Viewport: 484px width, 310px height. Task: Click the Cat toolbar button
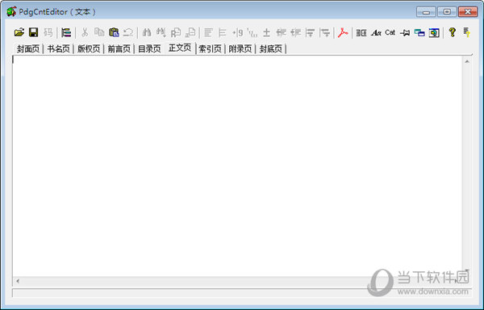click(x=390, y=32)
